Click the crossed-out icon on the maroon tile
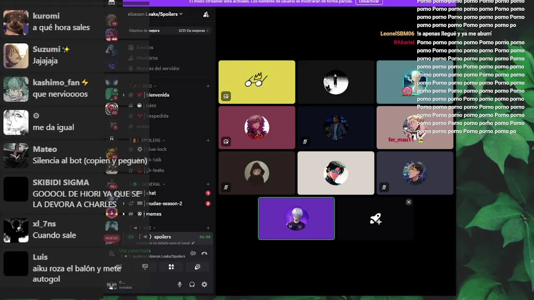The height and width of the screenshot is (300, 534). pyautogui.click(x=226, y=142)
